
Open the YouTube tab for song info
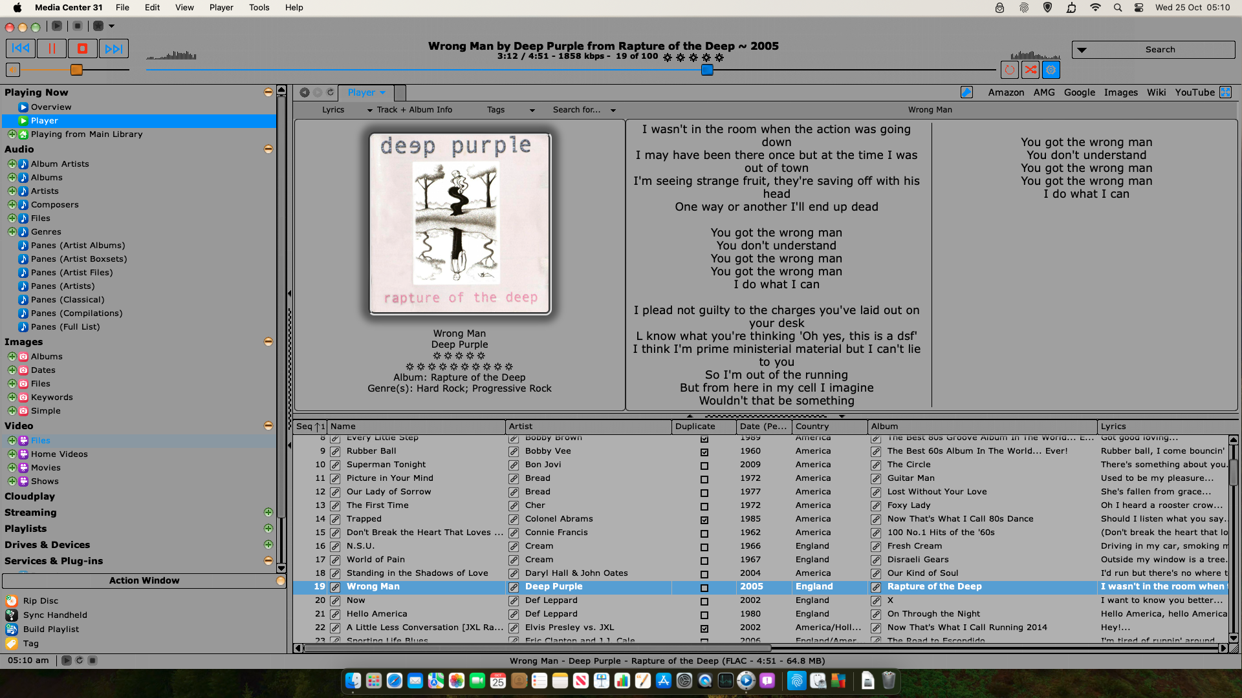1193,92
